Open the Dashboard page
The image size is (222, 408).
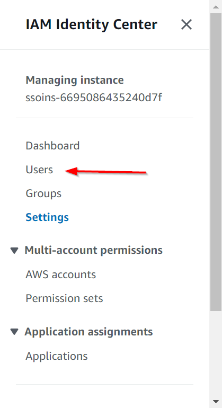click(52, 146)
